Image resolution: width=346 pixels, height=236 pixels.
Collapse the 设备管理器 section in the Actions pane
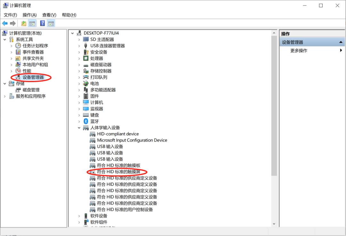(x=341, y=42)
